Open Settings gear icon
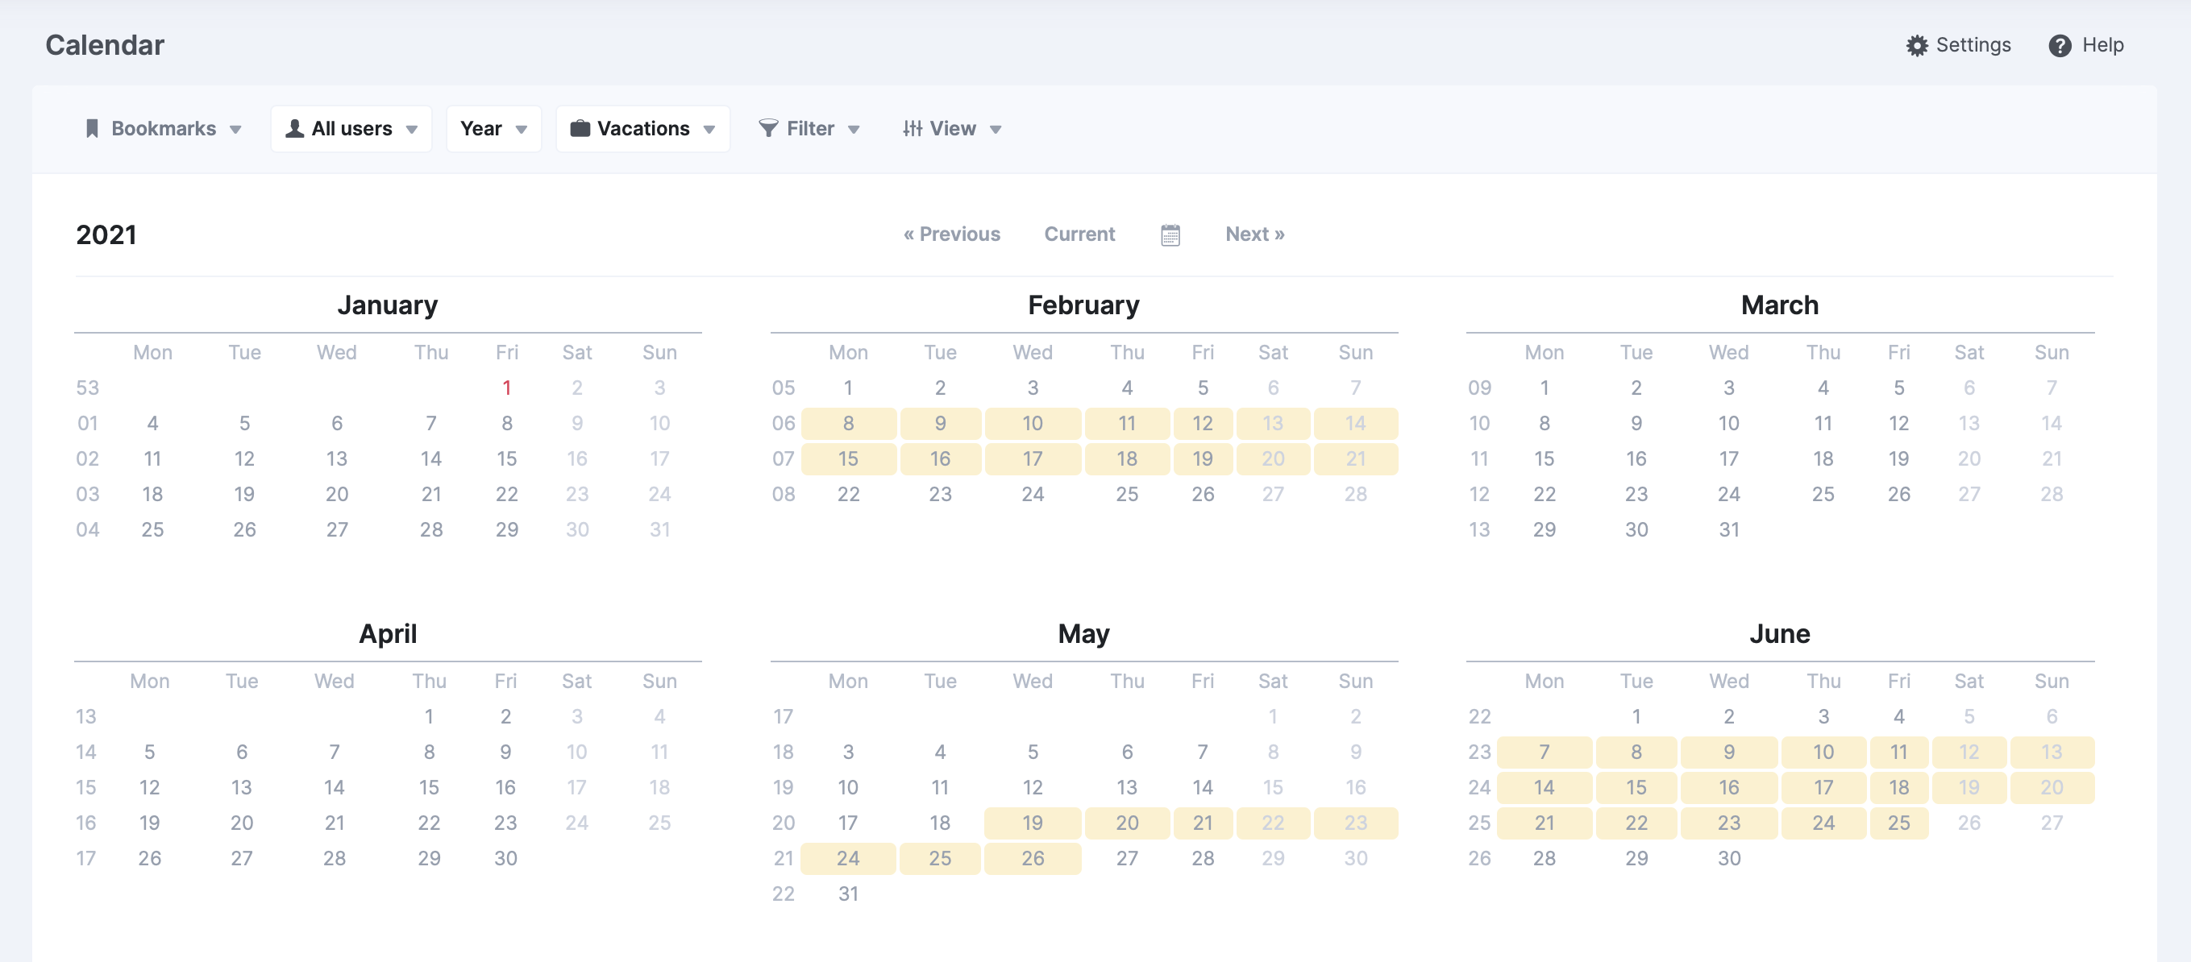2191x962 pixels. click(x=1916, y=45)
